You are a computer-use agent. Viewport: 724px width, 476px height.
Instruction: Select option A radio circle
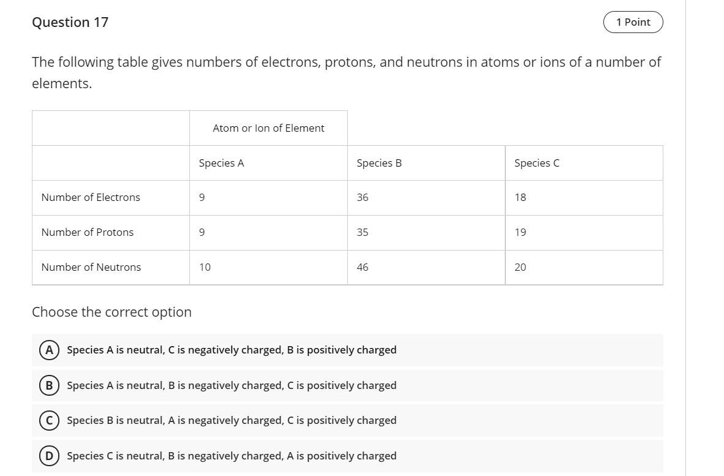coord(49,350)
